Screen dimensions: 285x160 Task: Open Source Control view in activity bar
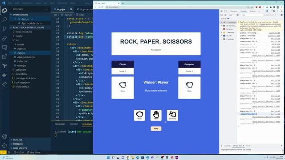coord(4,28)
